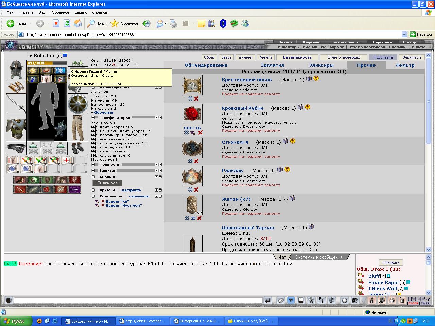Open the Избранное menu in menu bar
Viewport: 435px width, 326px height.
60,12
